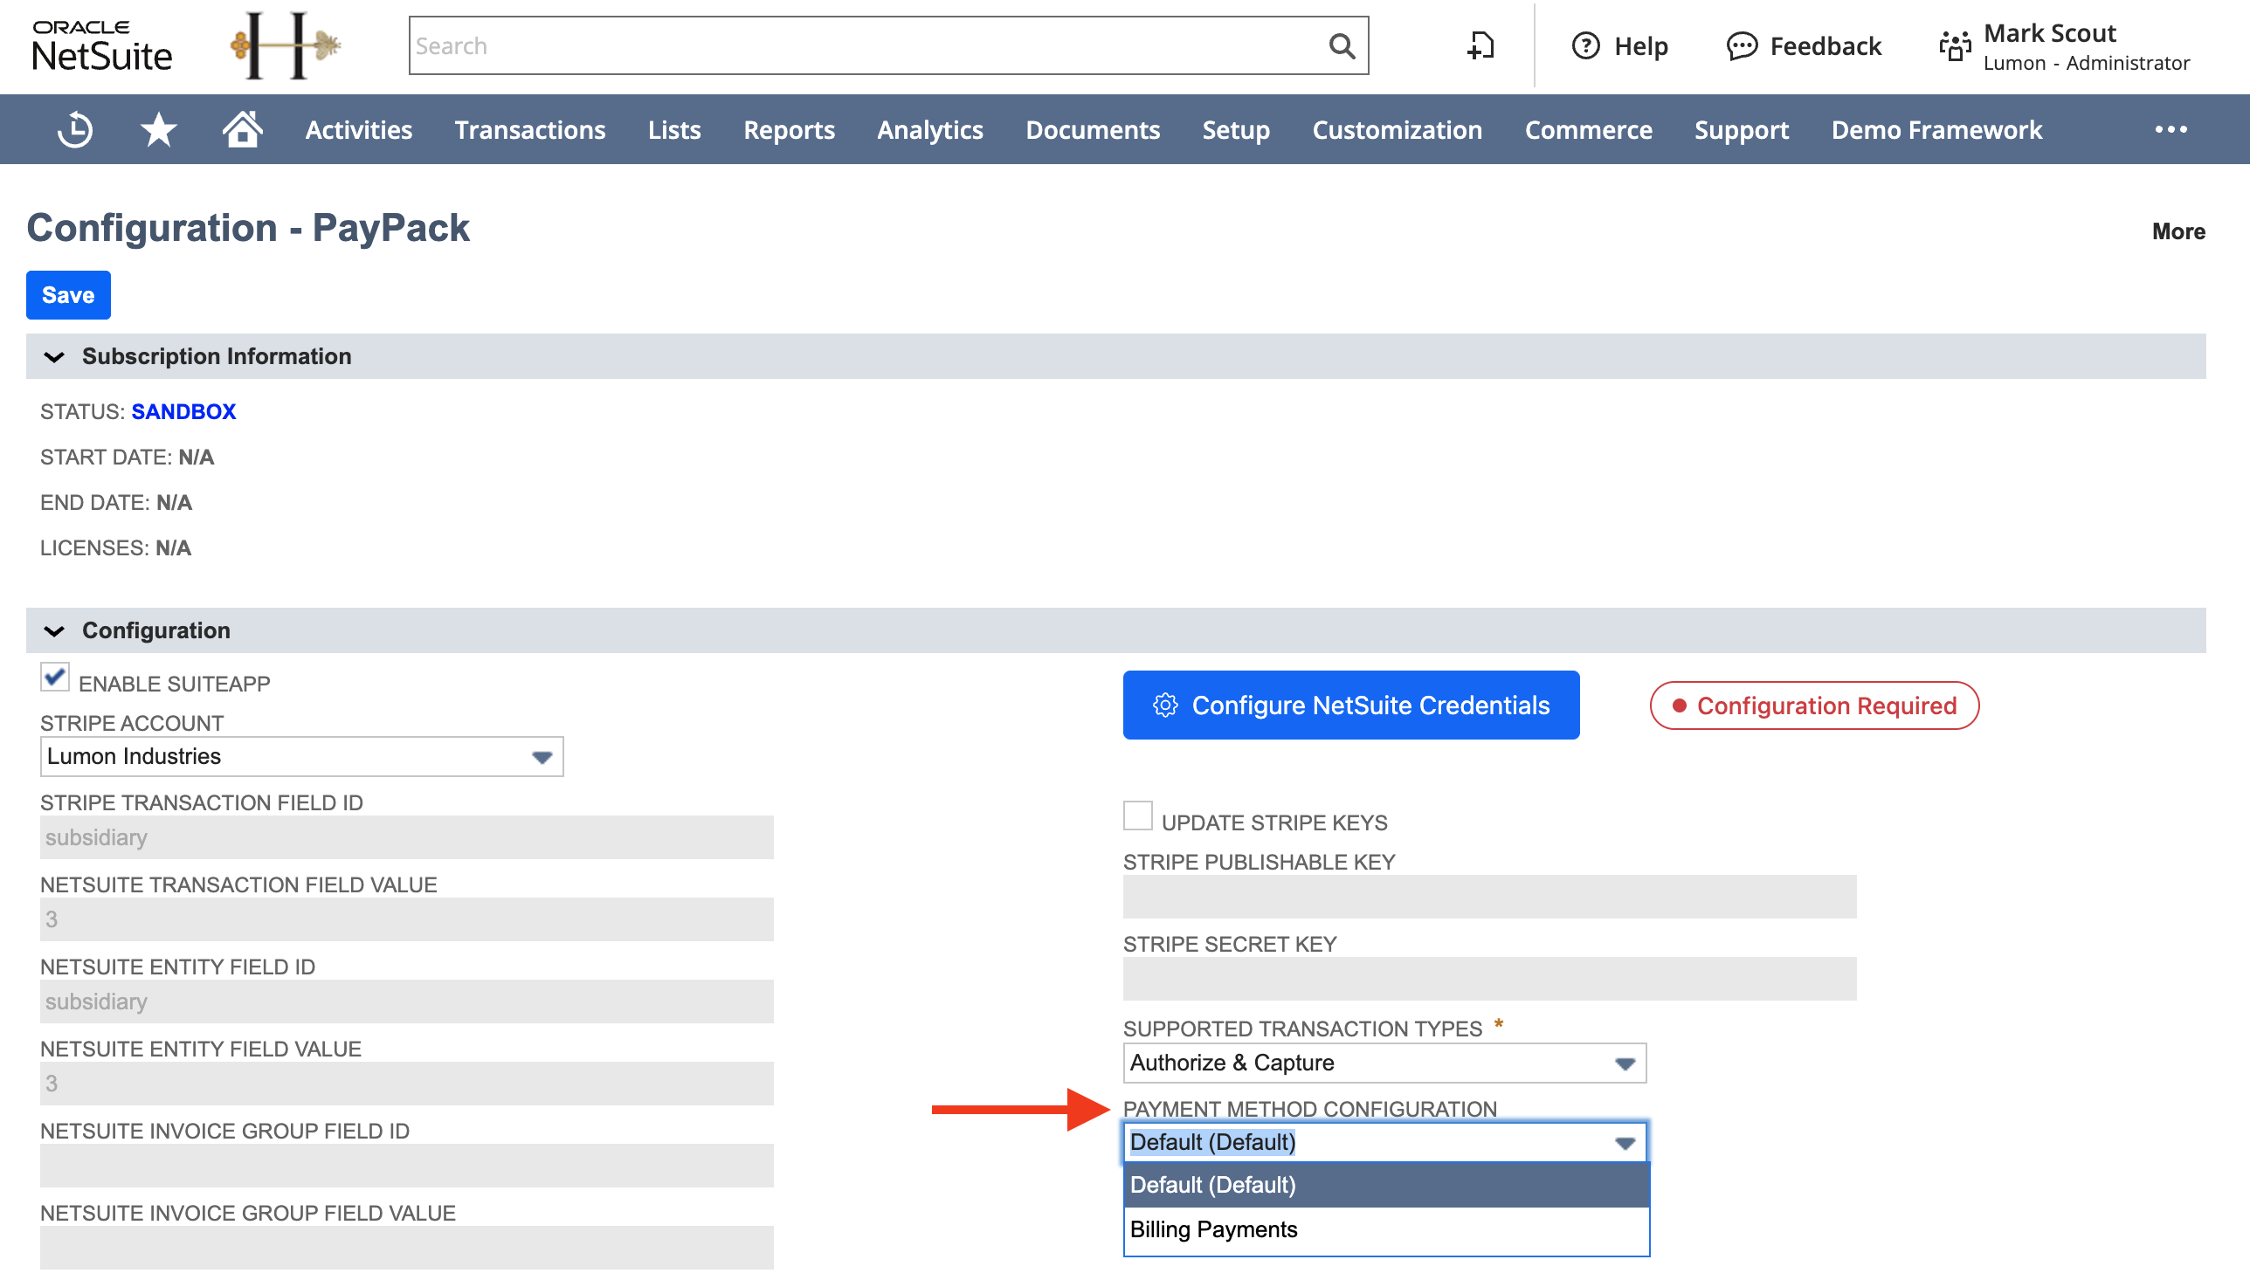Click the 'LICENSES: N/A' text

116,548
